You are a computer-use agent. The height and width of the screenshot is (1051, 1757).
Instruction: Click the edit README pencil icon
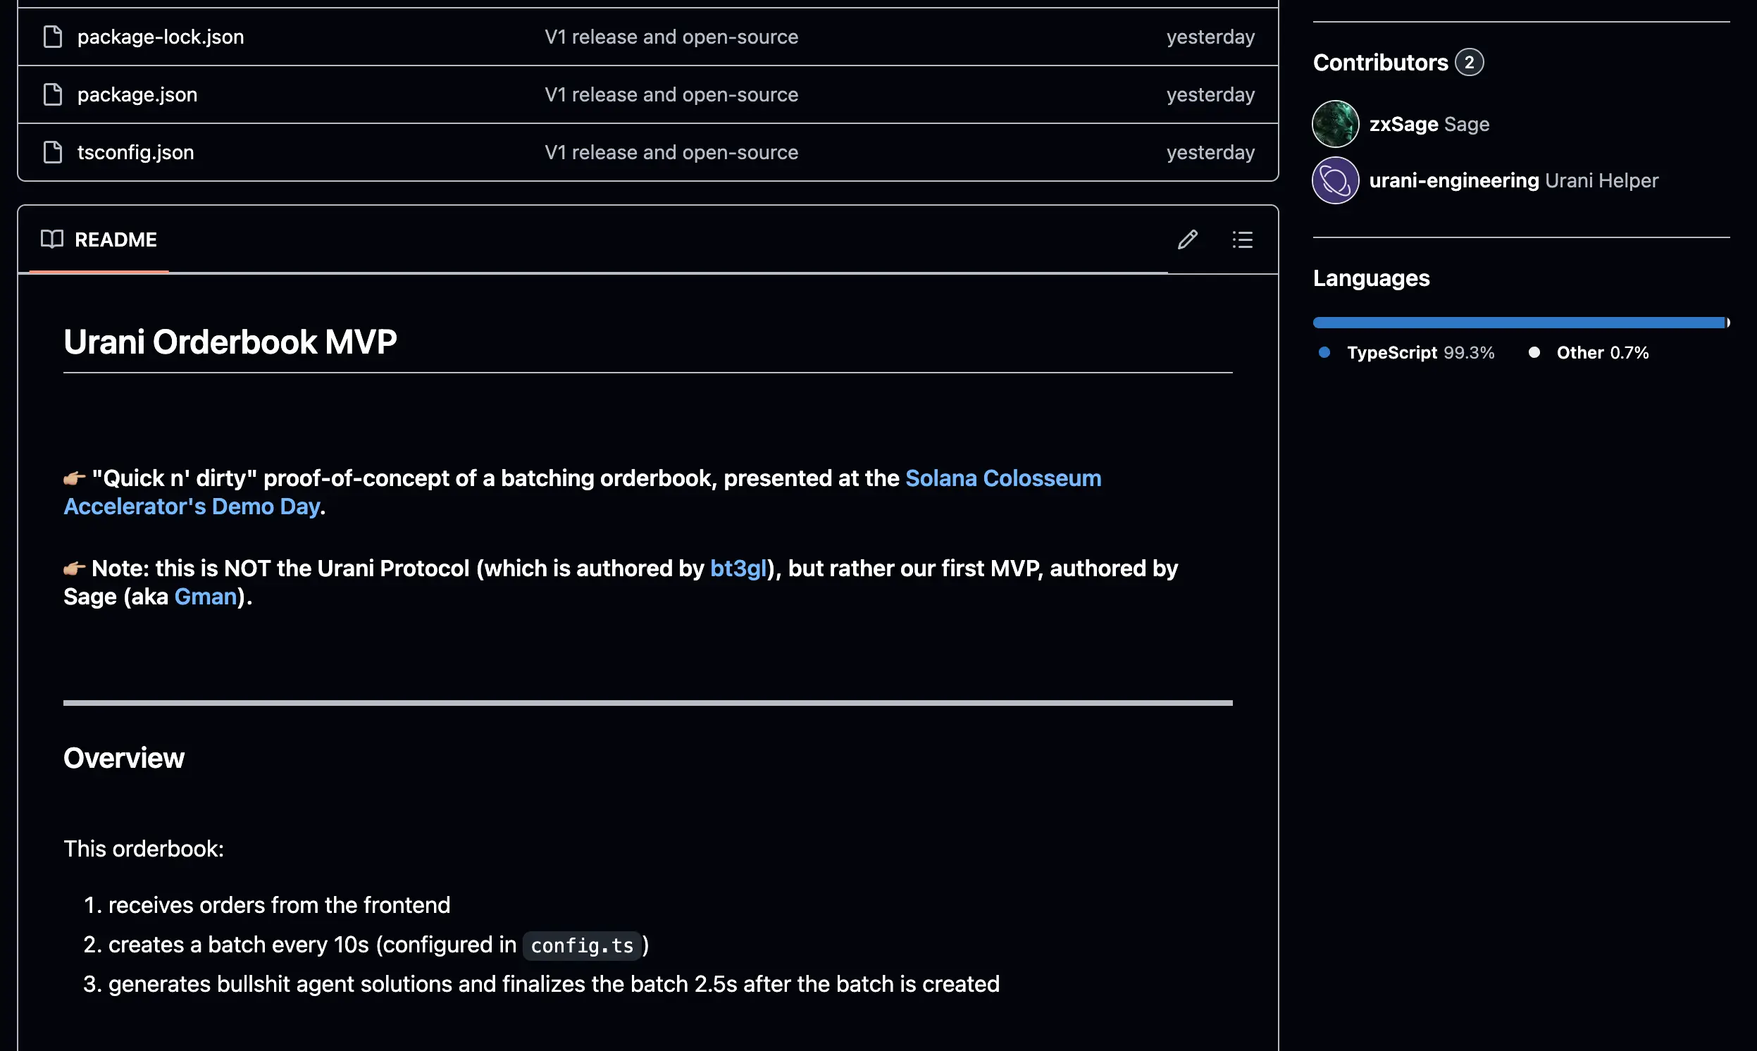(1187, 240)
